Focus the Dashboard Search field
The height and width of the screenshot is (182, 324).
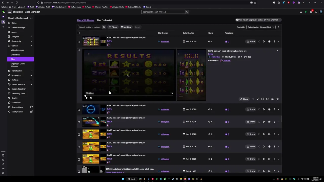point(163,12)
